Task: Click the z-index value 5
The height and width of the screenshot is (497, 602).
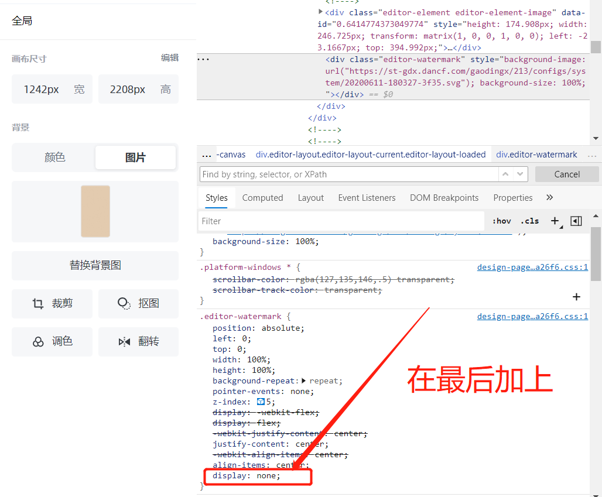Action: click(x=268, y=402)
